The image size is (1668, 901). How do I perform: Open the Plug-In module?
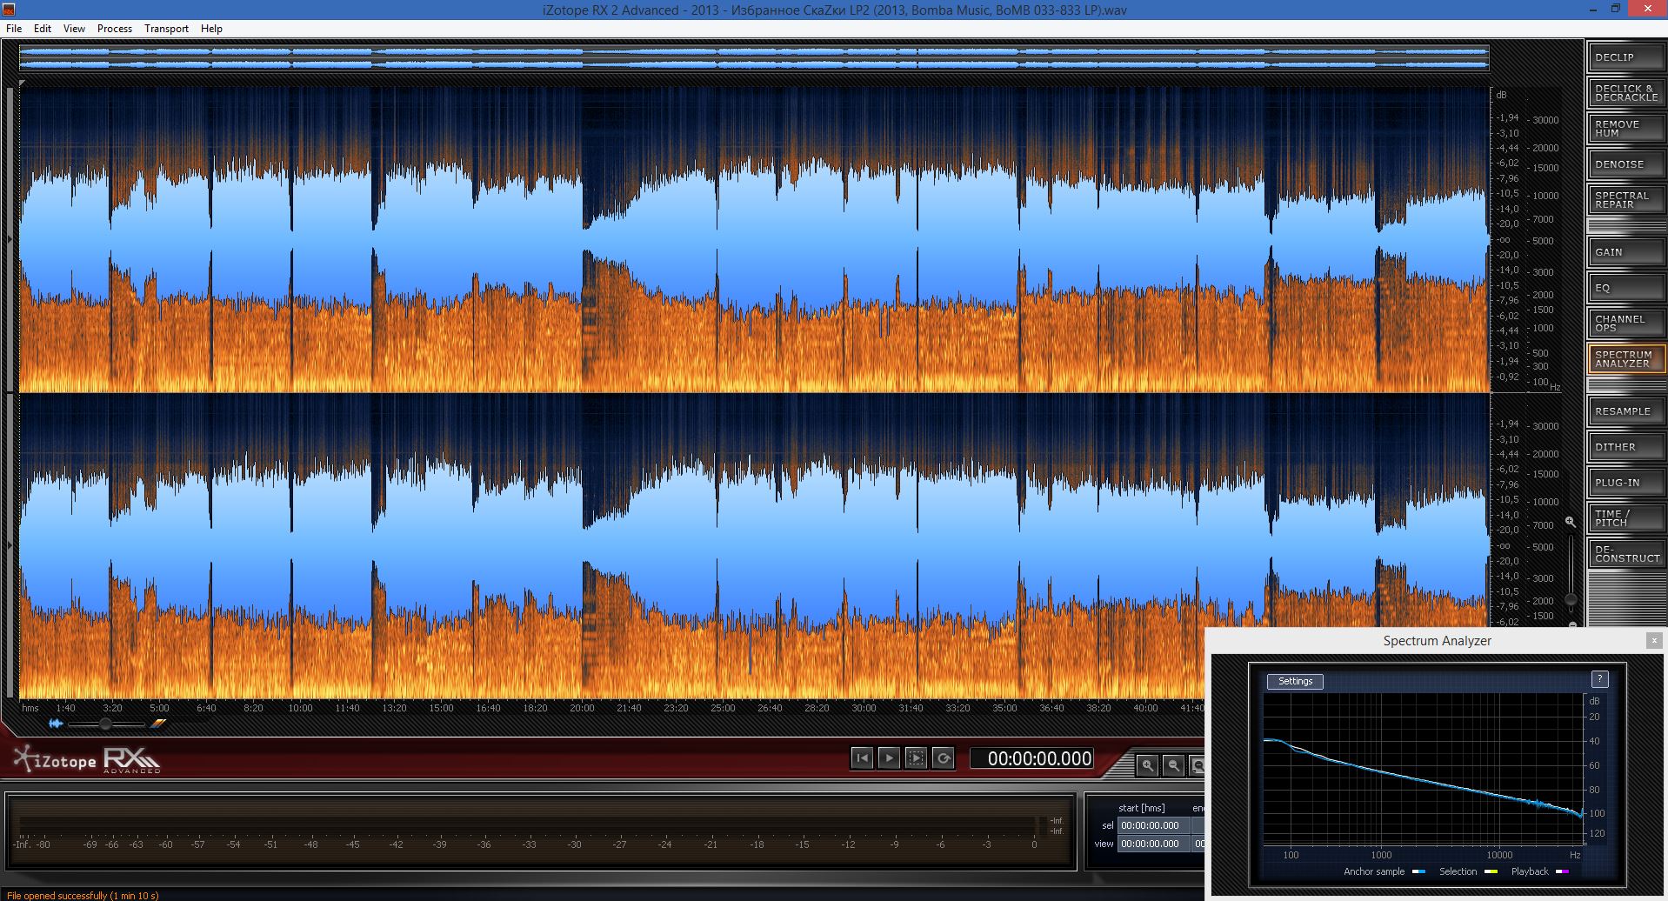(x=1625, y=483)
